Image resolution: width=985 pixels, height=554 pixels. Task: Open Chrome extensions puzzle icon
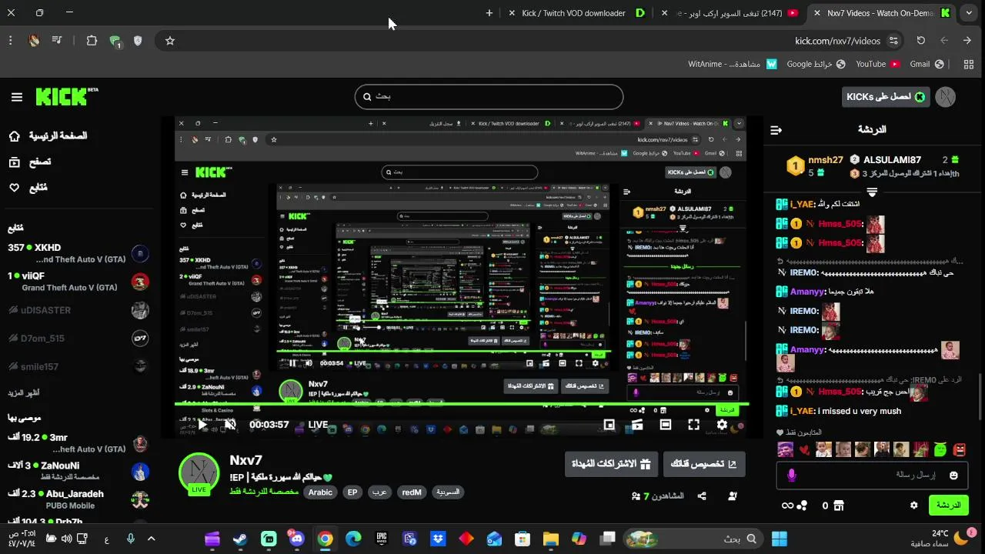point(92,41)
